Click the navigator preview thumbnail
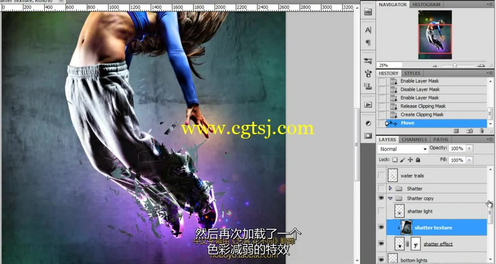Screen dimensions: 496x264 (x=435, y=35)
